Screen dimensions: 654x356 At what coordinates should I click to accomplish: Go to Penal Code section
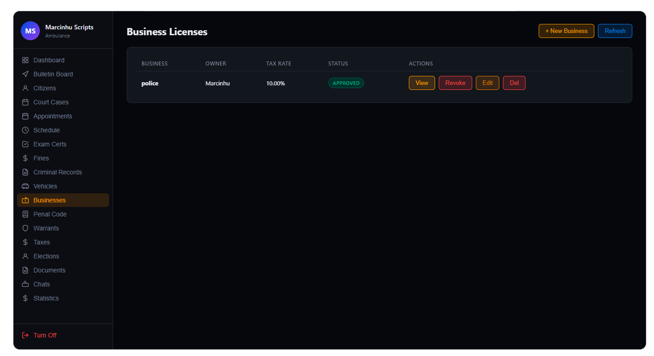(x=50, y=214)
